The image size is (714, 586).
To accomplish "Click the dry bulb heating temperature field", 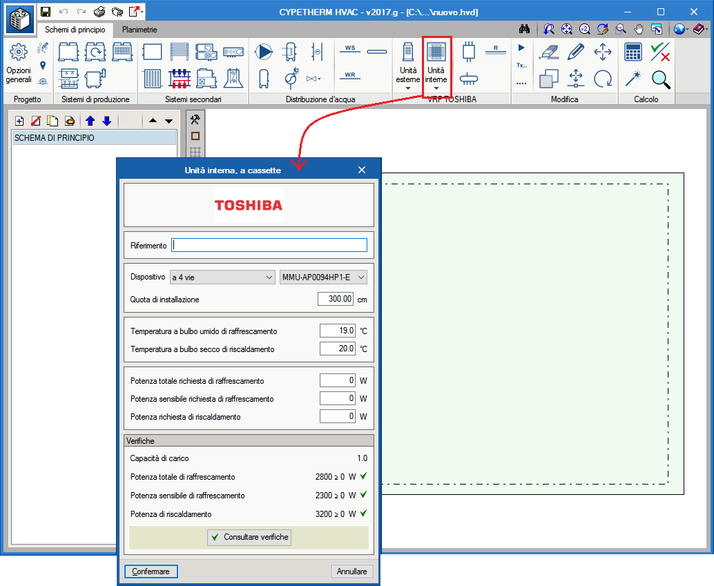I will point(338,349).
